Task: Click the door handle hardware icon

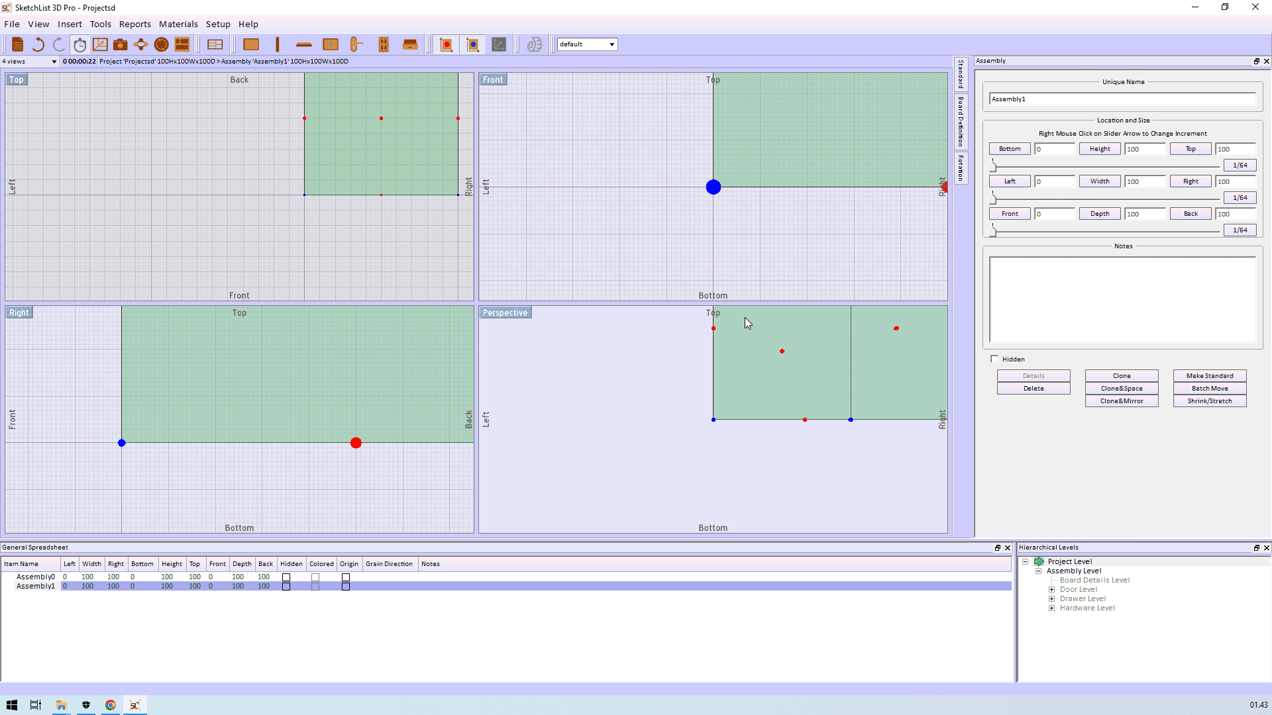Action: pyautogui.click(x=356, y=44)
